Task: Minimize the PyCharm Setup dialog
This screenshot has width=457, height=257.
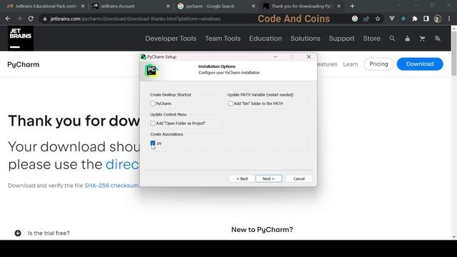Action: coord(276,57)
